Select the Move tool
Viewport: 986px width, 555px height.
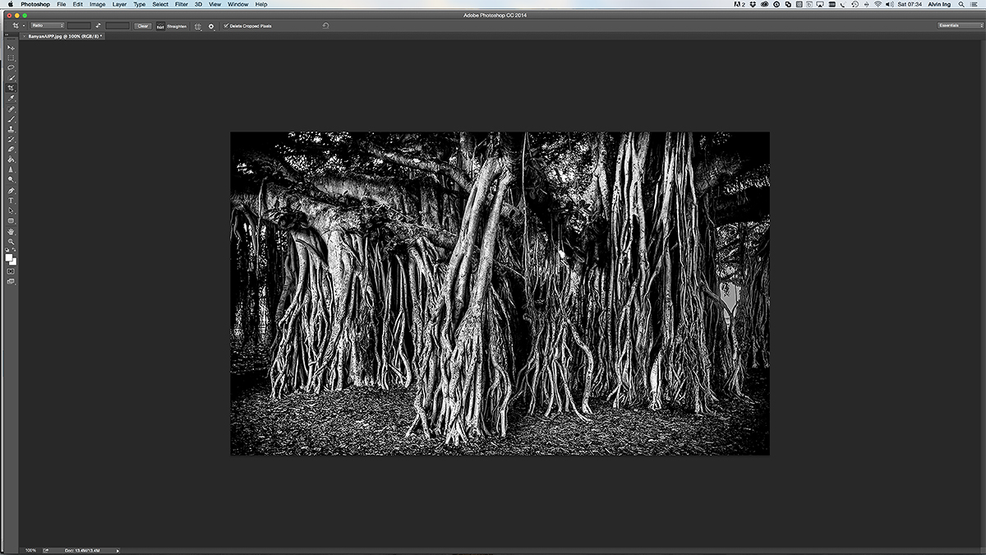(x=11, y=48)
